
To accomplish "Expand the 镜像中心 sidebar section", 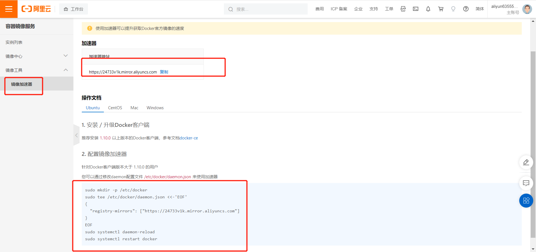I will [37, 56].
